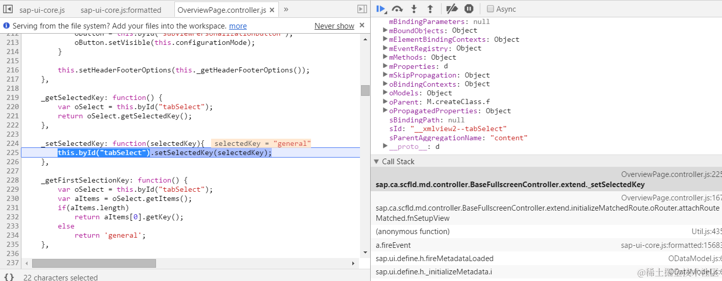Select the a.fireEvent stack frame

pos(546,245)
